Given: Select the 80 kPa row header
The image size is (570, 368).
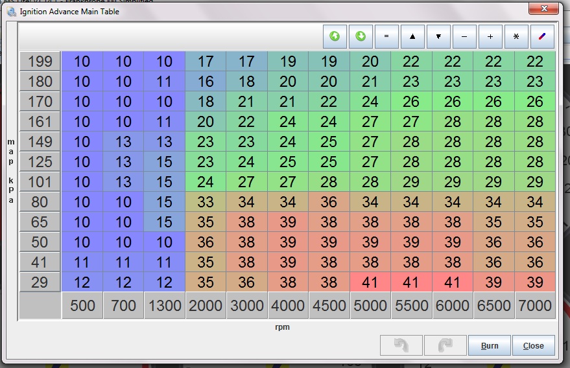Looking at the screenshot, I should click(40, 202).
